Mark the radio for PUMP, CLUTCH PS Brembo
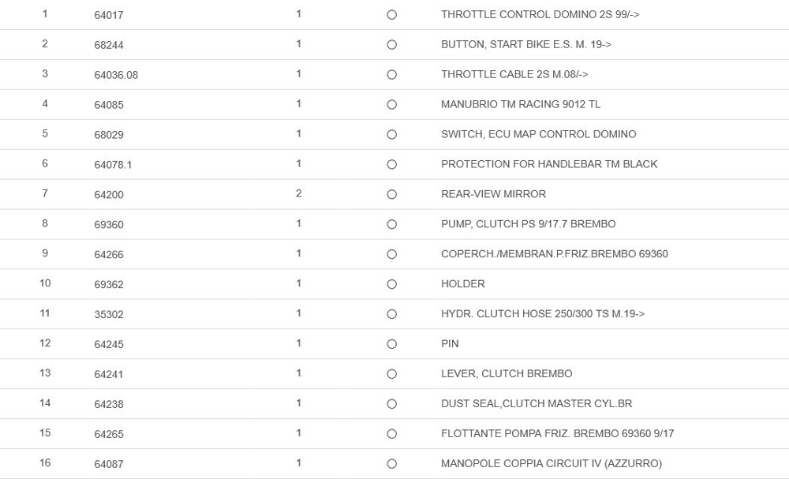The width and height of the screenshot is (789, 479). click(391, 224)
